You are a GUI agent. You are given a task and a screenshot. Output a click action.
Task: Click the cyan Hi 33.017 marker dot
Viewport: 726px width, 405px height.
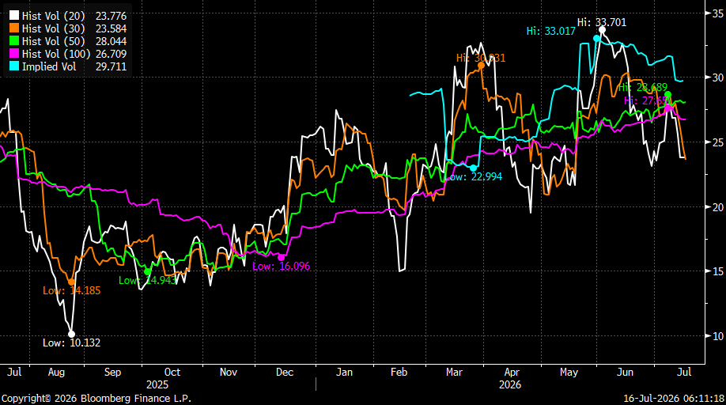pos(597,39)
